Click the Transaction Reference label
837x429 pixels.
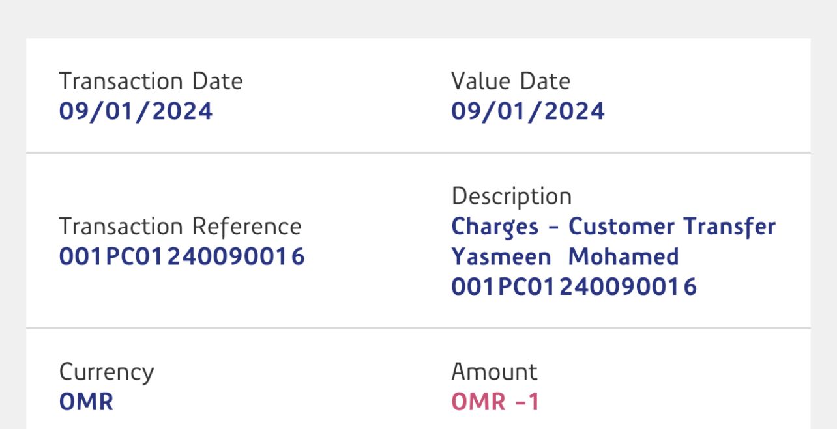(180, 227)
